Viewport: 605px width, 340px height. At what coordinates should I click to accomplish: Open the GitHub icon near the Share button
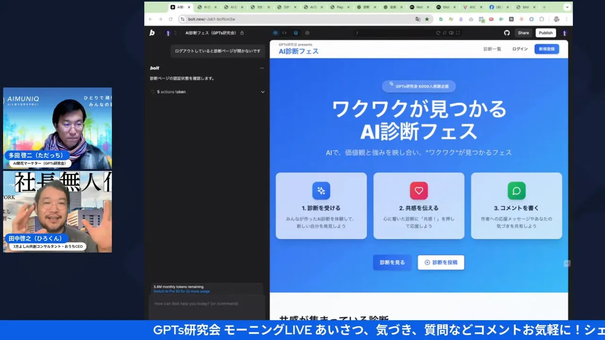coord(507,33)
